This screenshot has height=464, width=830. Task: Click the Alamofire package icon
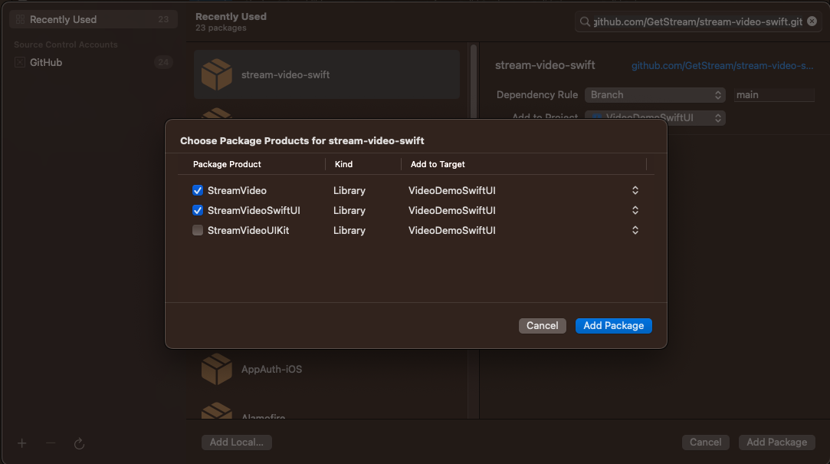tap(217, 414)
